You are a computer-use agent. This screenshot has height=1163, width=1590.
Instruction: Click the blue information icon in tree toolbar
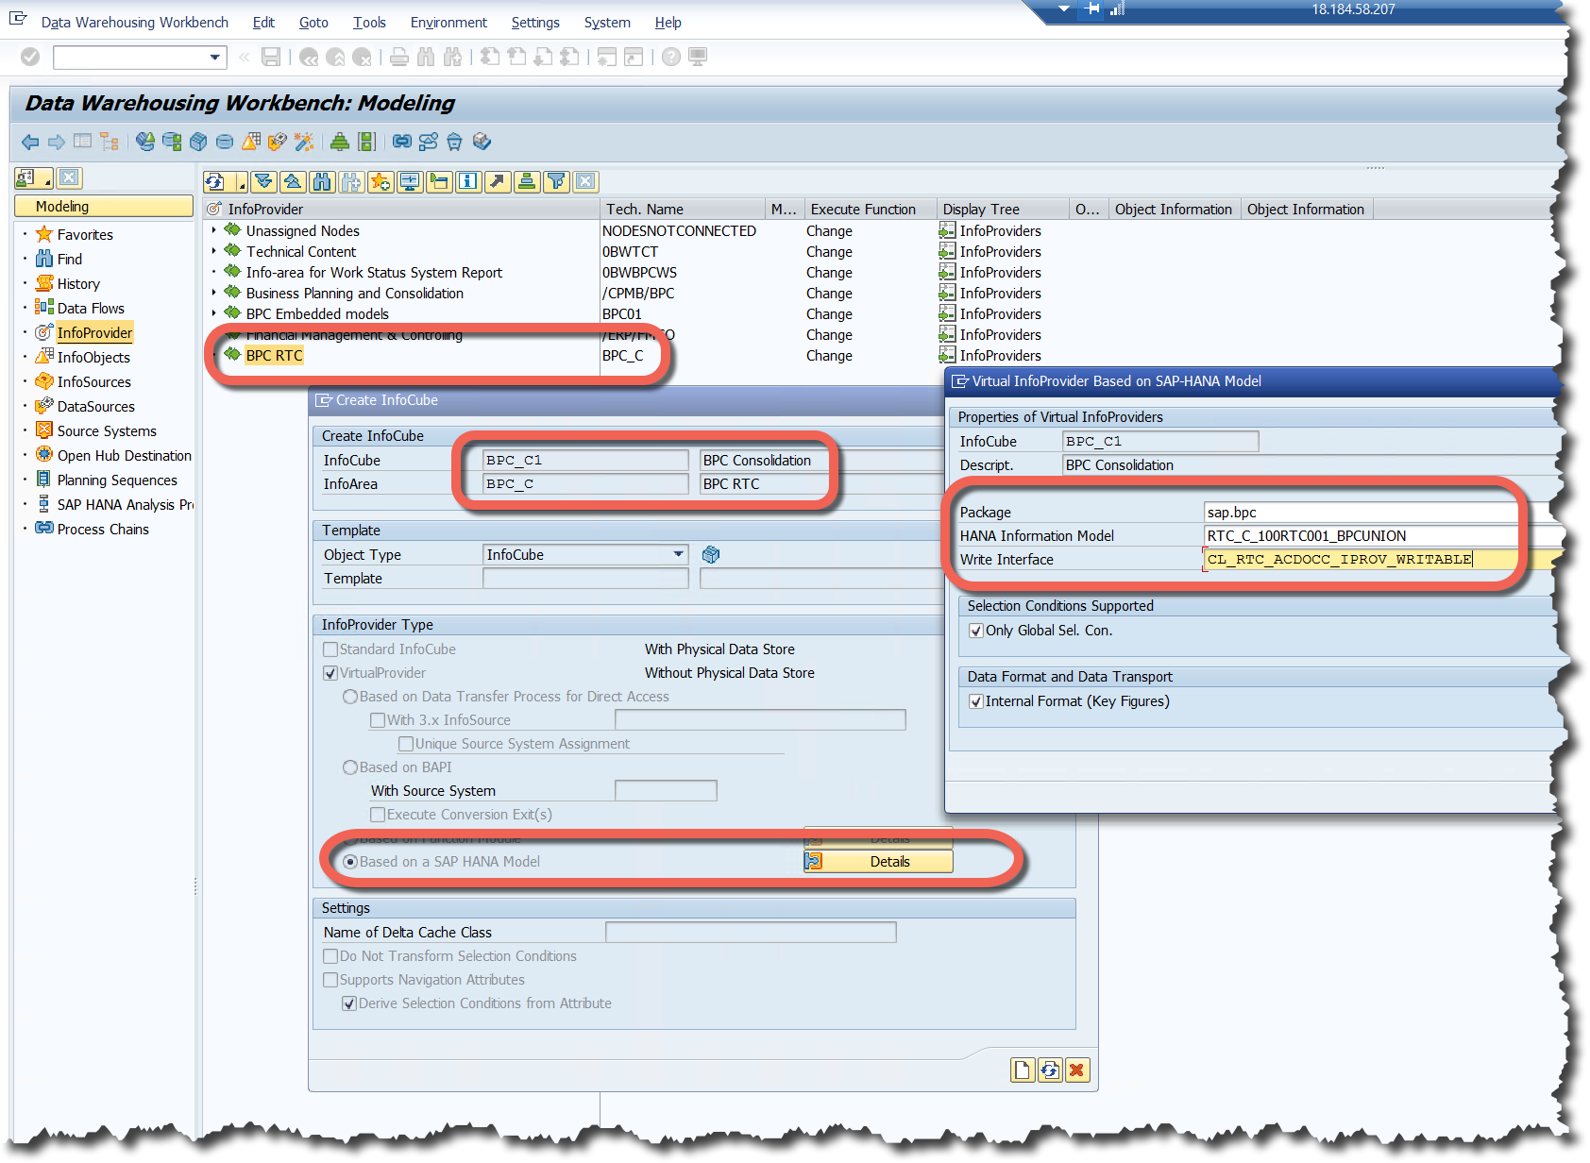click(468, 182)
